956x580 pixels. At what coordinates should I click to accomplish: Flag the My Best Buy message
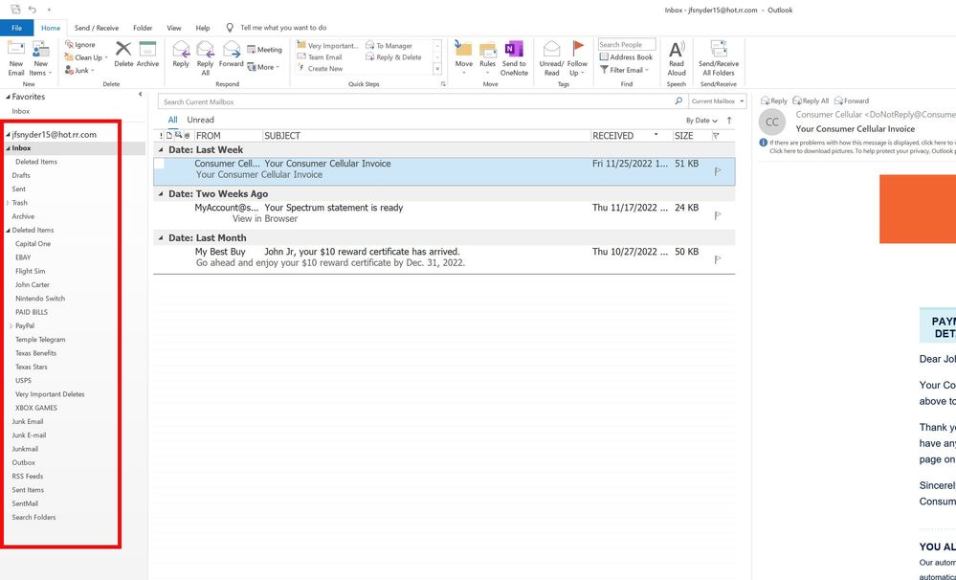[x=718, y=259]
